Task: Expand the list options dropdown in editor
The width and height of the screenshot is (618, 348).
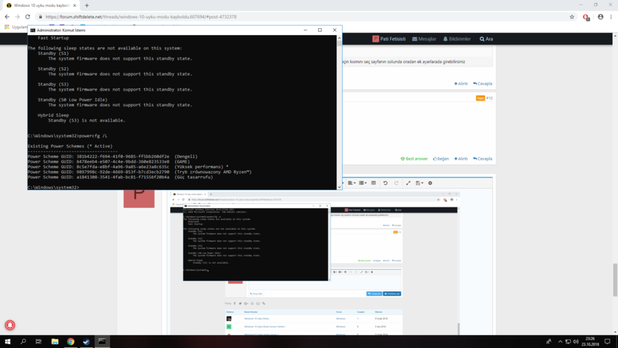Action: (363, 183)
